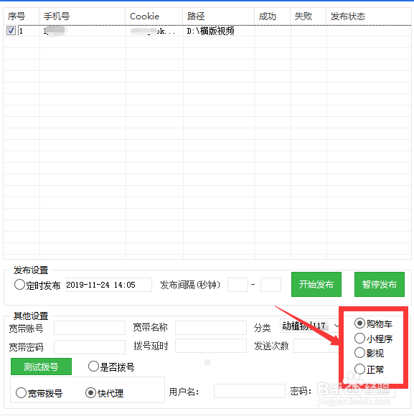Click the Cookie column header

[154, 16]
